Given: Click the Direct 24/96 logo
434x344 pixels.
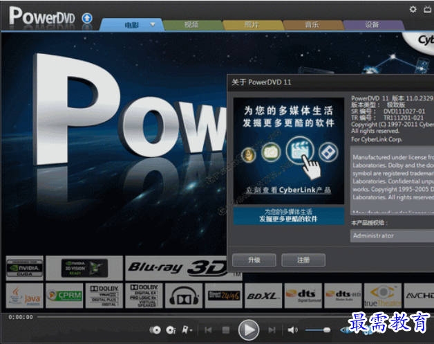Looking at the screenshot, I should point(224,296).
